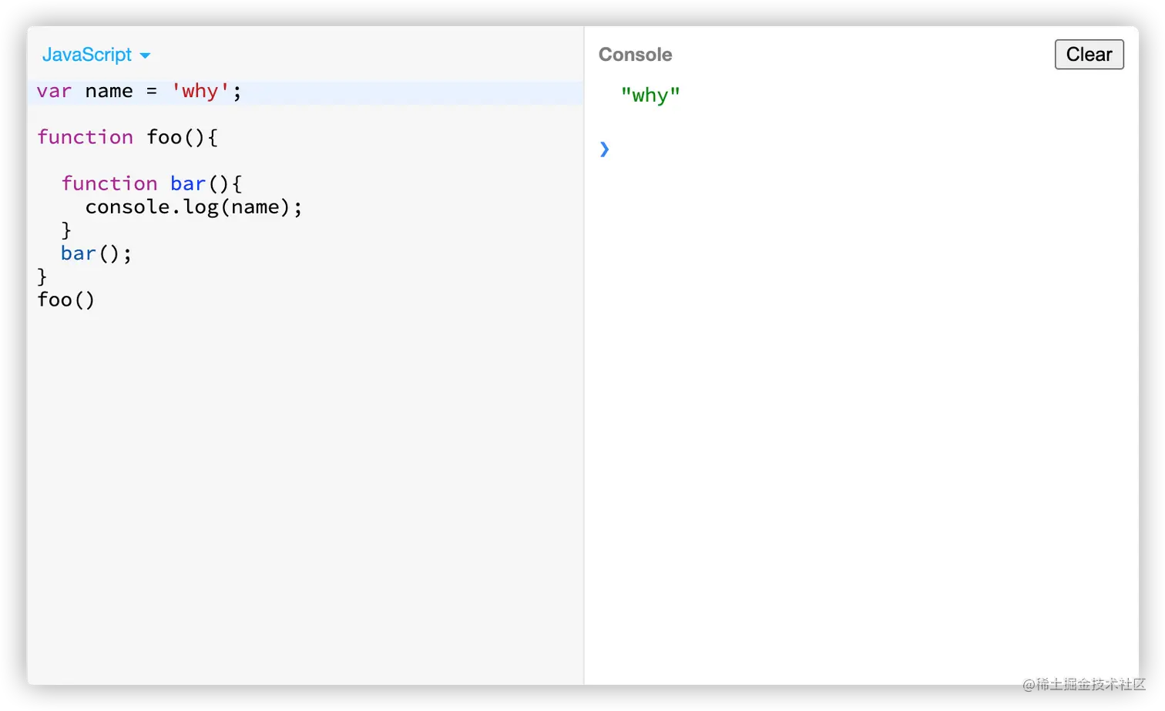1165x711 pixels.
Task: Place cursor on the console.log(name) line
Action: coord(193,206)
